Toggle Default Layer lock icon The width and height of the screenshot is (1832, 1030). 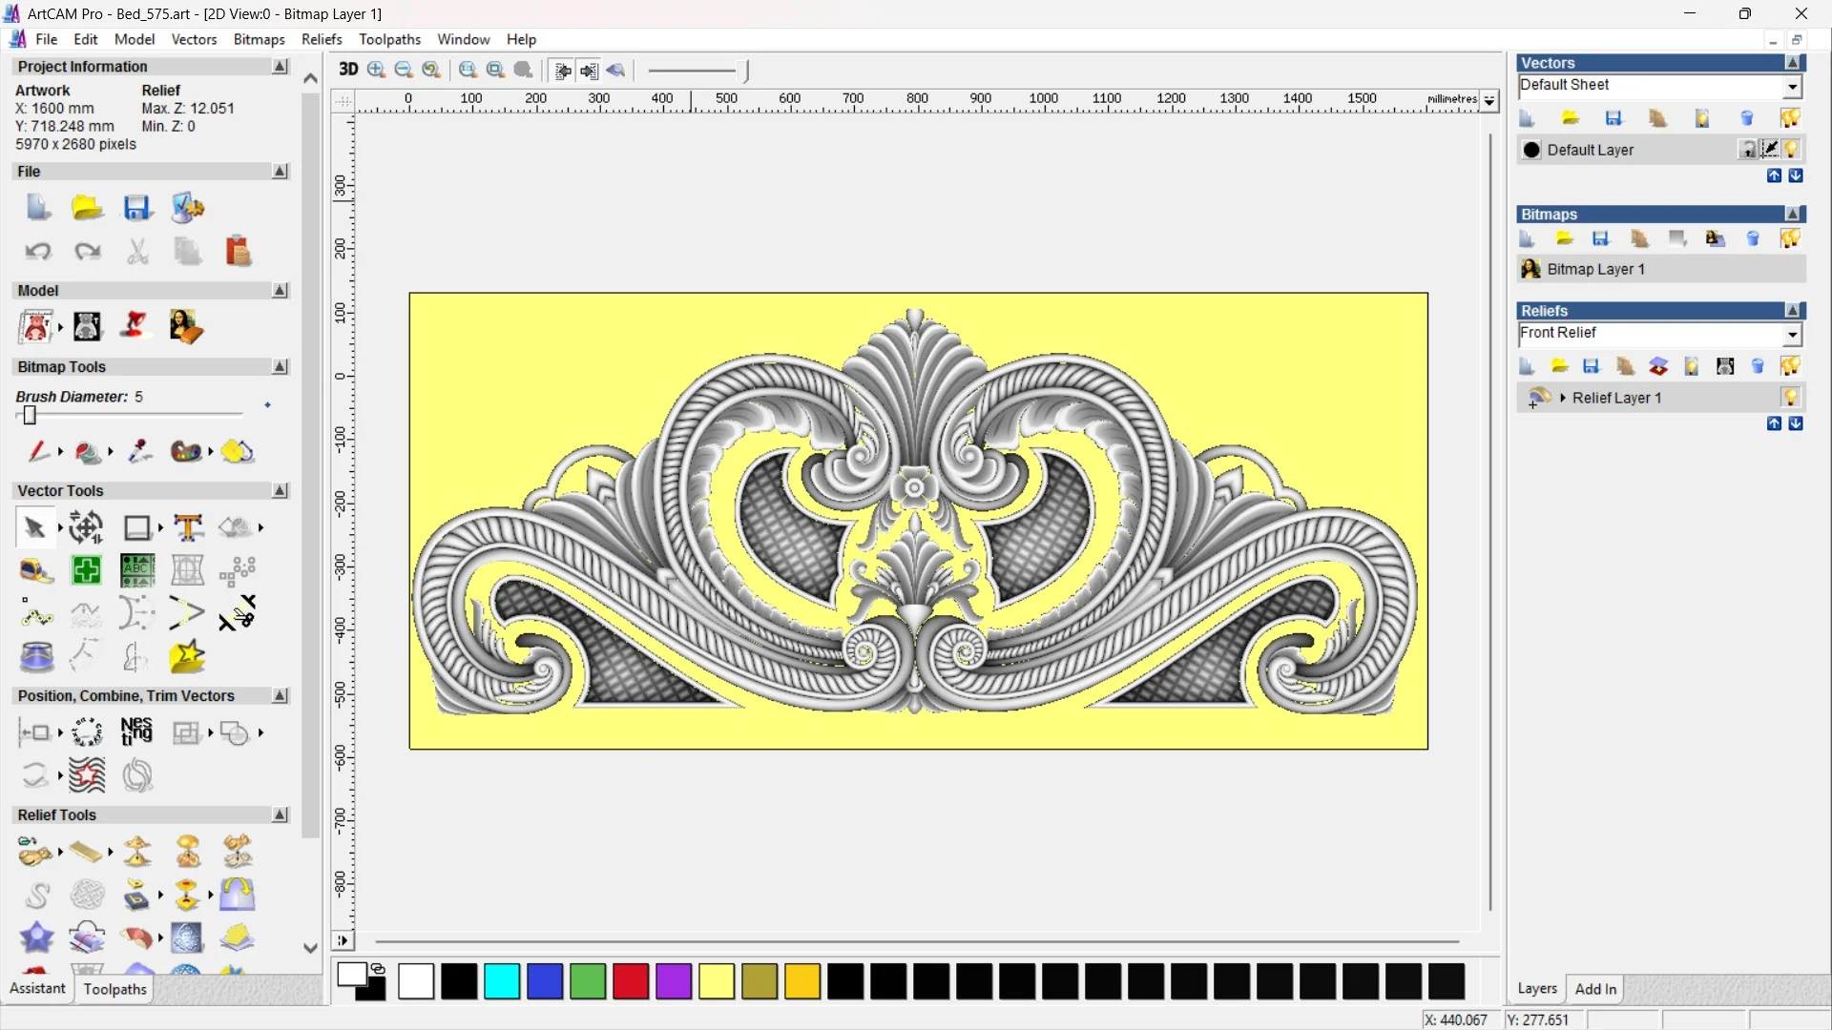(1747, 150)
